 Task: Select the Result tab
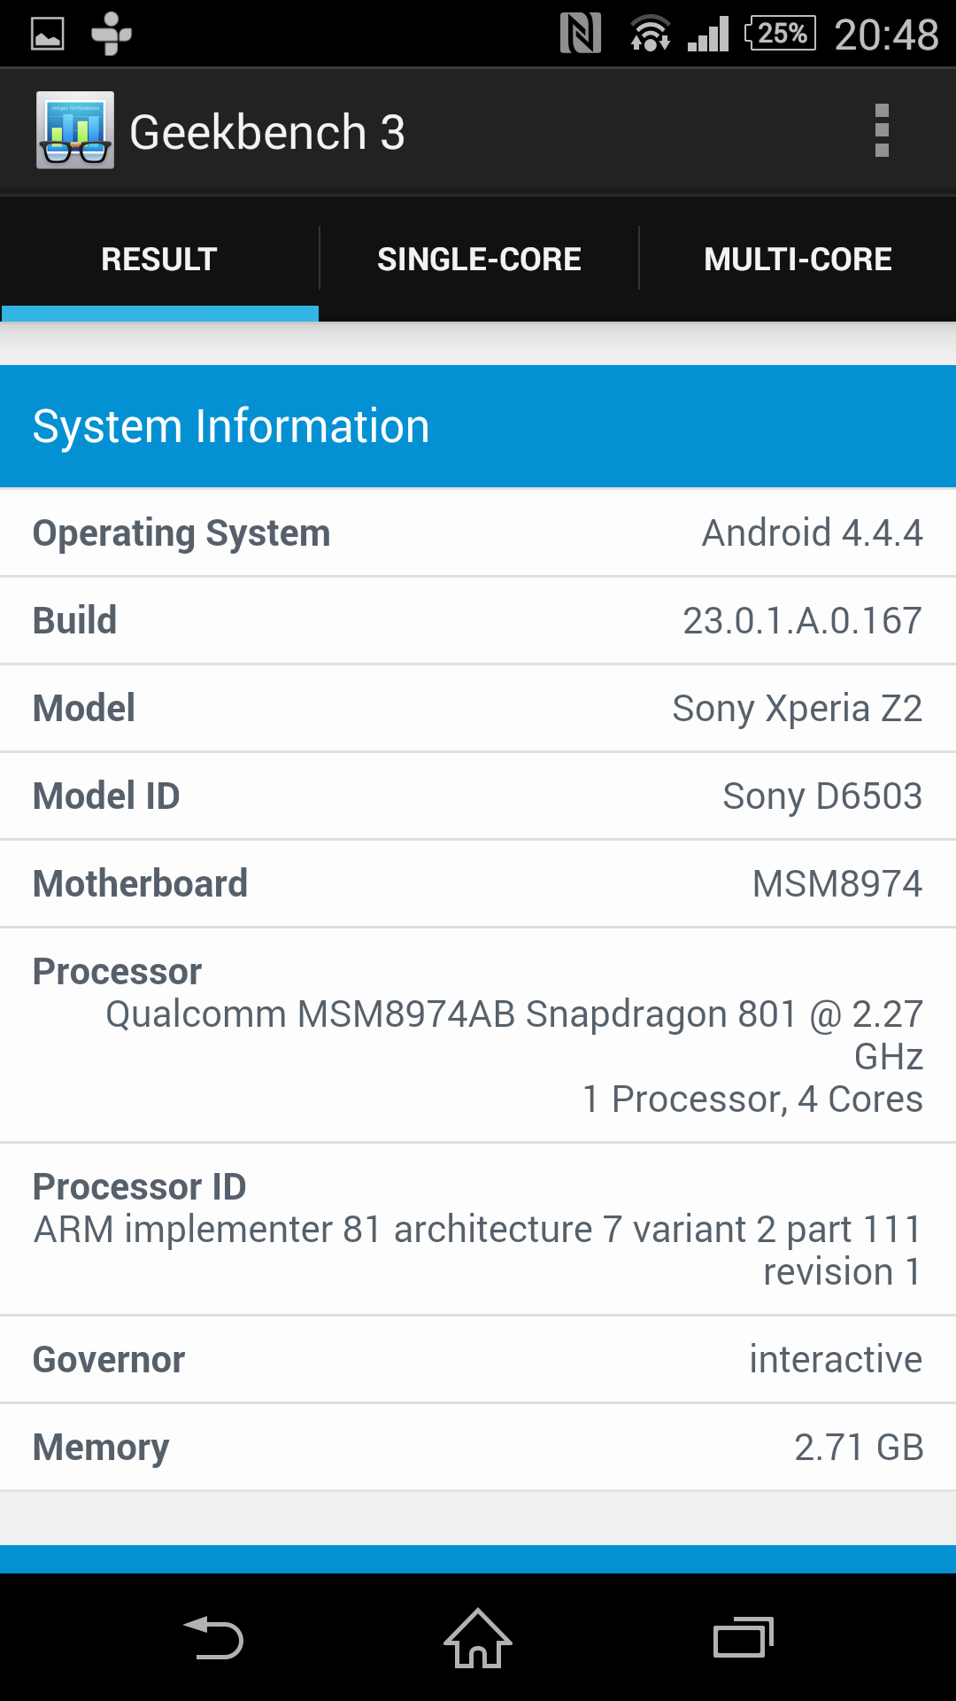[159, 260]
